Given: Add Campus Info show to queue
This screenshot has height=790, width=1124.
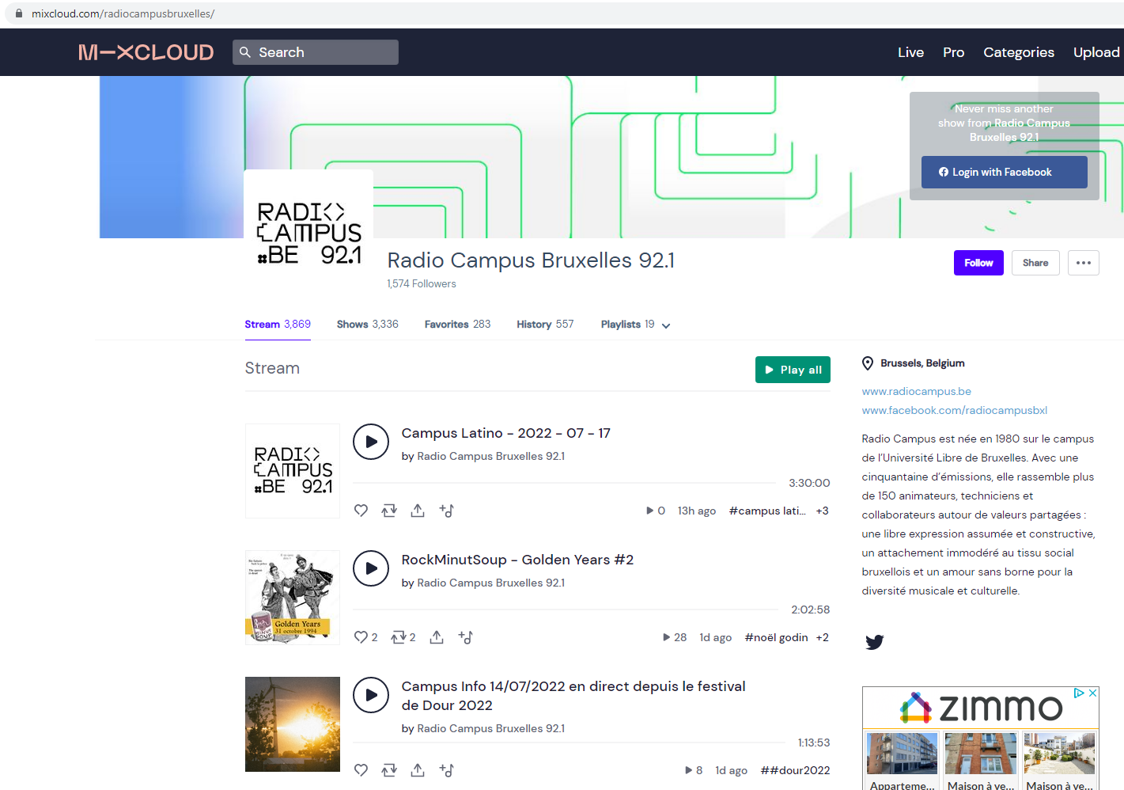Looking at the screenshot, I should (x=446, y=770).
